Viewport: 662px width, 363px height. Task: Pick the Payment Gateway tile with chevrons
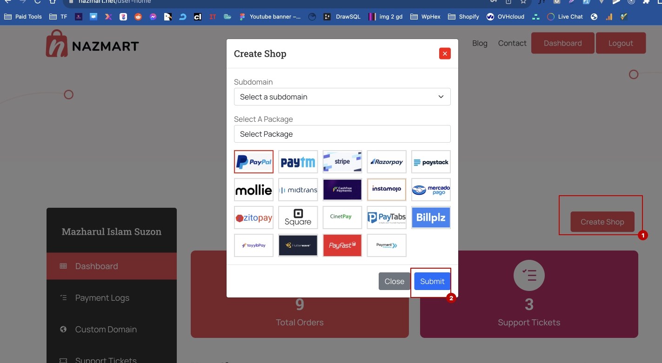tap(386, 245)
